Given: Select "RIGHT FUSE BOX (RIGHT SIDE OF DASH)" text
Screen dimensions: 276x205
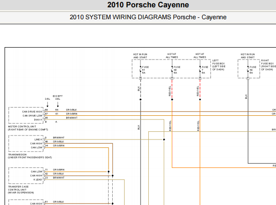Looking at the screenshot, I should (268, 65).
